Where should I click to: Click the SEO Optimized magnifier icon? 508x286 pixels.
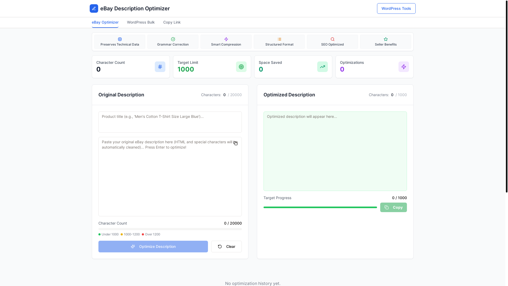tap(333, 39)
